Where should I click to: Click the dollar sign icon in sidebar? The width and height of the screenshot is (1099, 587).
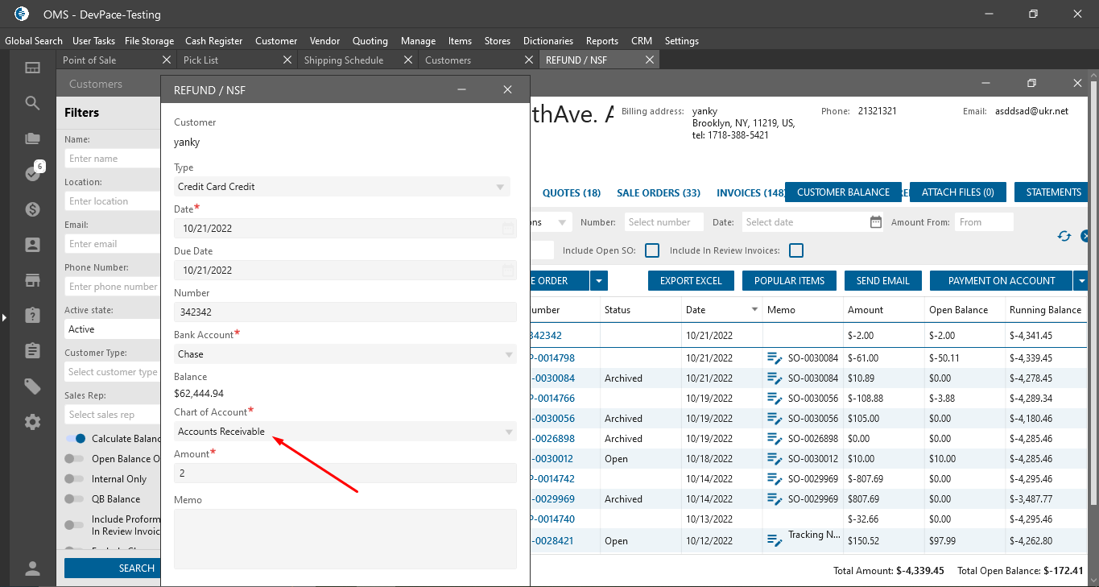click(32, 209)
